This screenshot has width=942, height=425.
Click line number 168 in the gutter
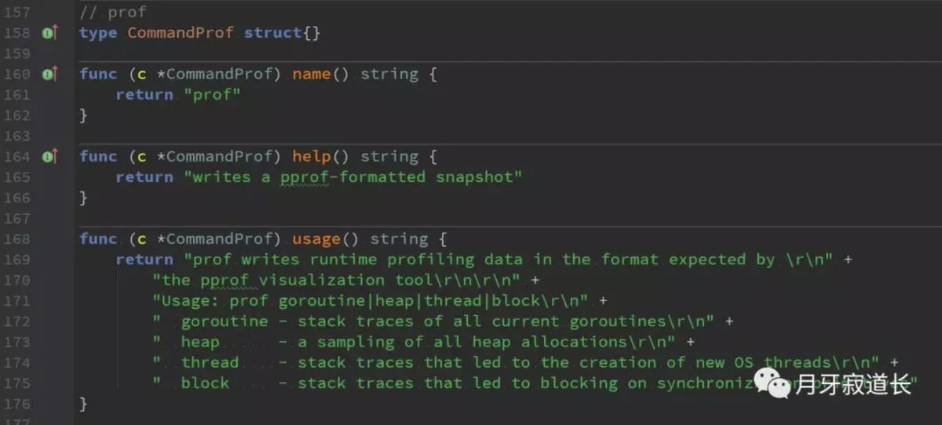(x=17, y=239)
